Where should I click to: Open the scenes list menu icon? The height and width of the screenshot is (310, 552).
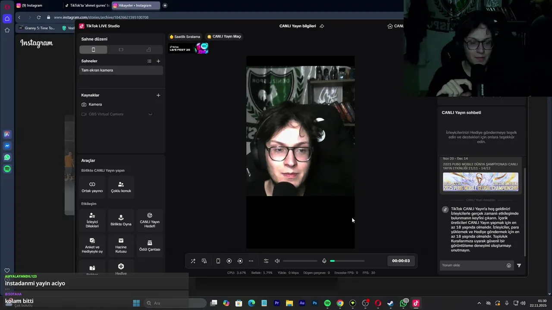point(149,61)
